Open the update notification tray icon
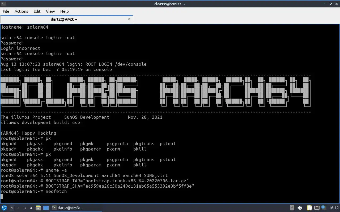 tap(324, 208)
